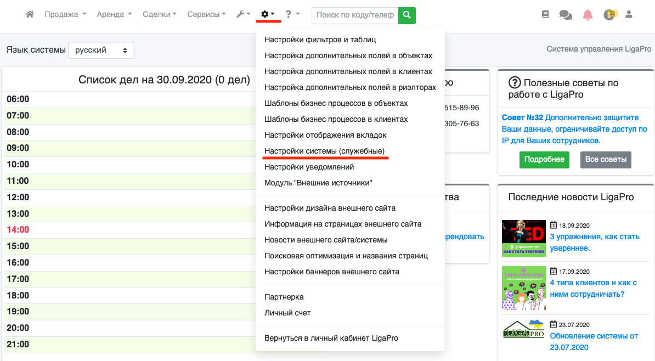Expand the Продажа dropdown menu
Image resolution: width=655 pixels, height=361 pixels.
tap(64, 15)
